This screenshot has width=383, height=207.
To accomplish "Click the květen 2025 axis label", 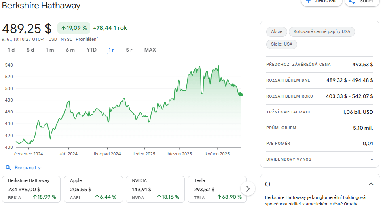I will pos(218,154).
